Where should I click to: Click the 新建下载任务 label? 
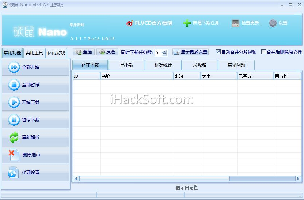point(206,23)
